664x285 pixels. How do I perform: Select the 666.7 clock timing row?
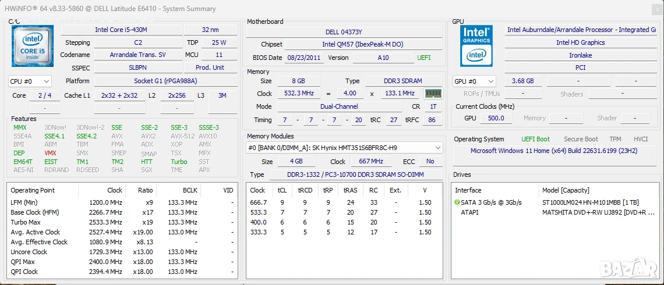(344, 202)
